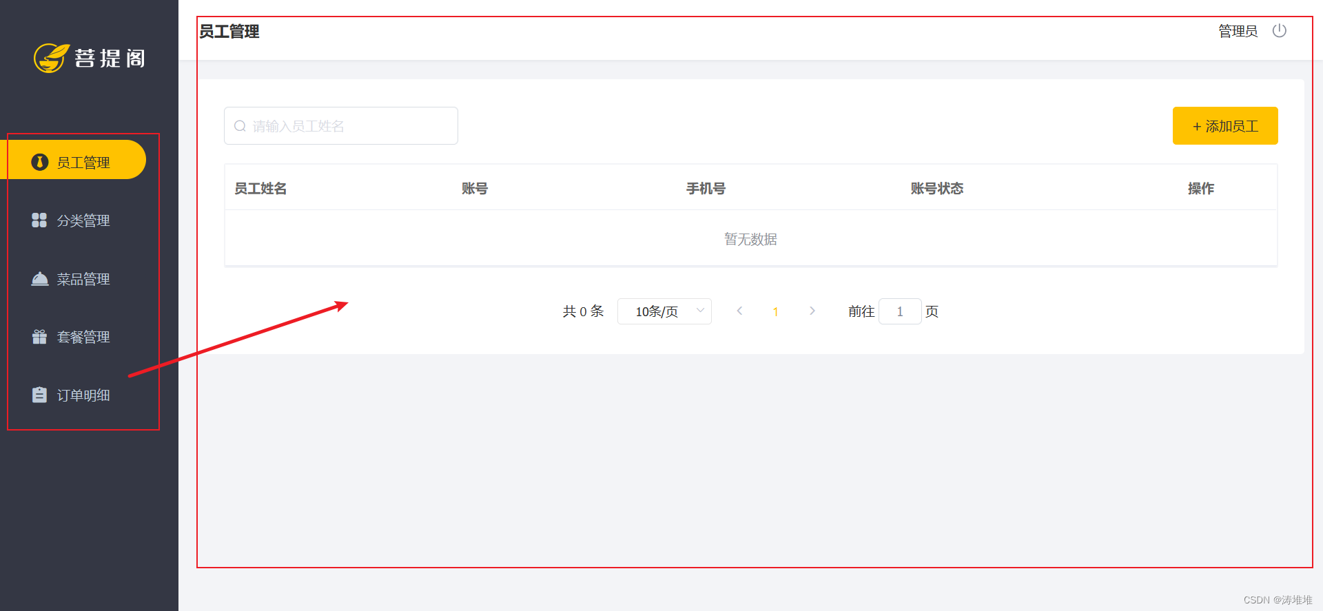The height and width of the screenshot is (611, 1323).
Task: Click the 分类管理 grid icon
Action: click(x=39, y=220)
